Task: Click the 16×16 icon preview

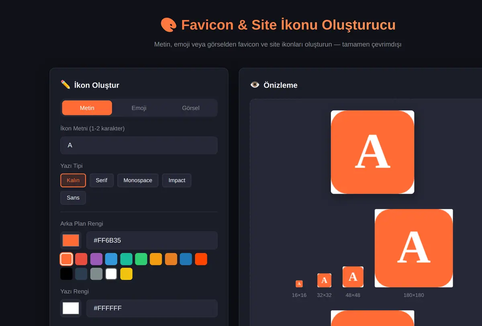Action: point(299,284)
